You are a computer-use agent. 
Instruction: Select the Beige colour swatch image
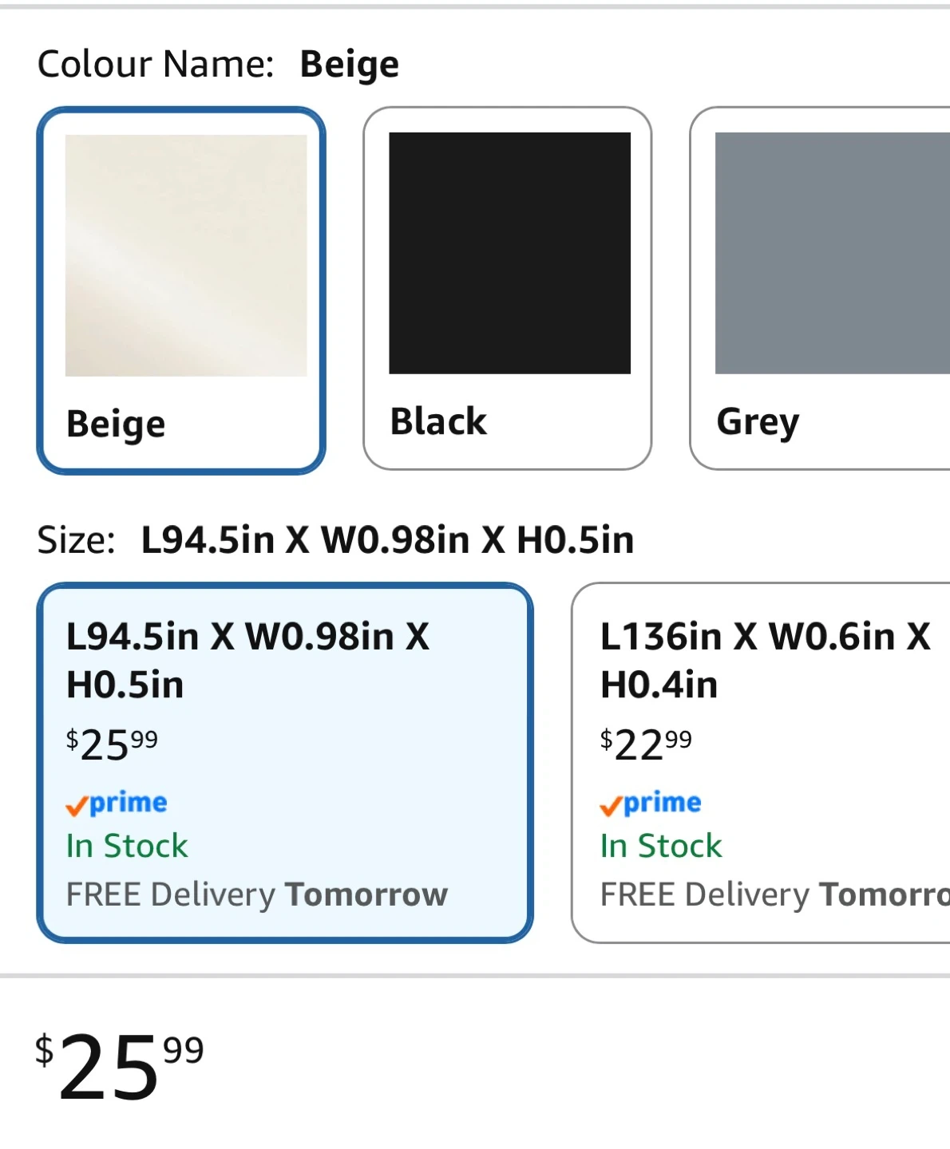(186, 255)
